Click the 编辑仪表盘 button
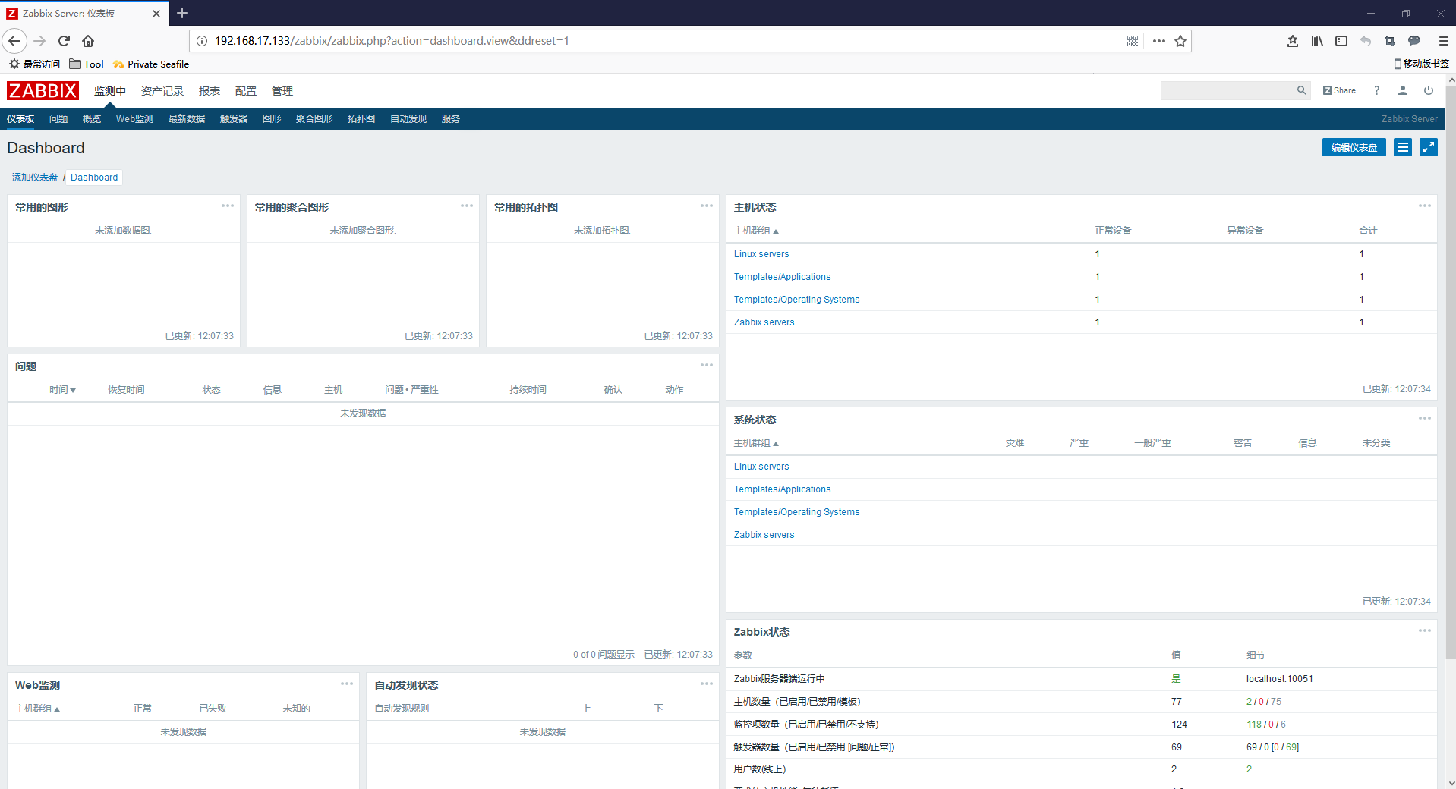1456x789 pixels. 1354,147
